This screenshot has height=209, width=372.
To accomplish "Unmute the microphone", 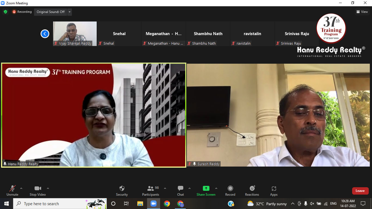I will [13, 190].
